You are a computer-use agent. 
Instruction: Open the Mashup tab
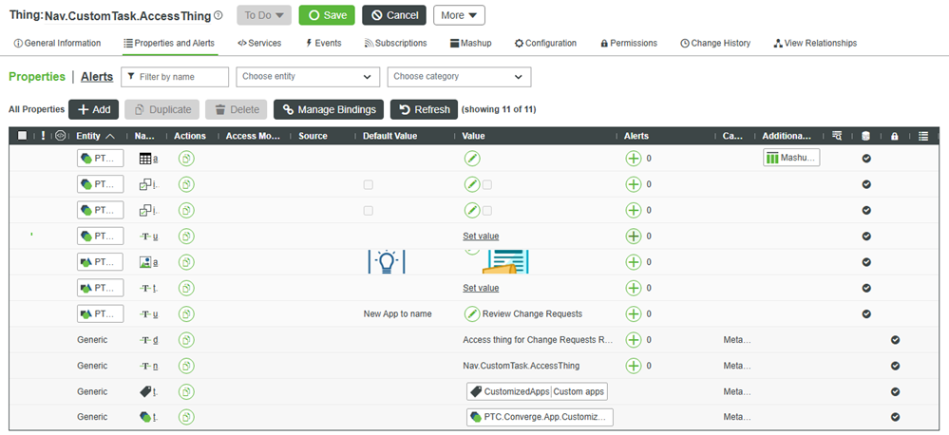[471, 43]
